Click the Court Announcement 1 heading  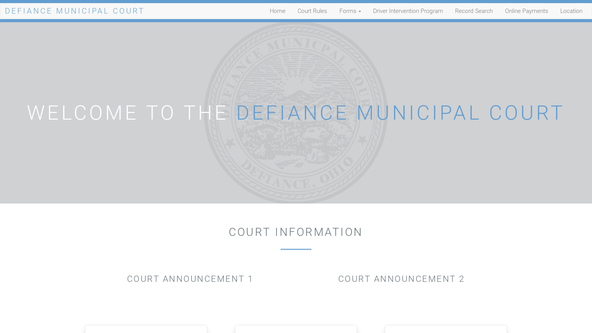pos(190,279)
